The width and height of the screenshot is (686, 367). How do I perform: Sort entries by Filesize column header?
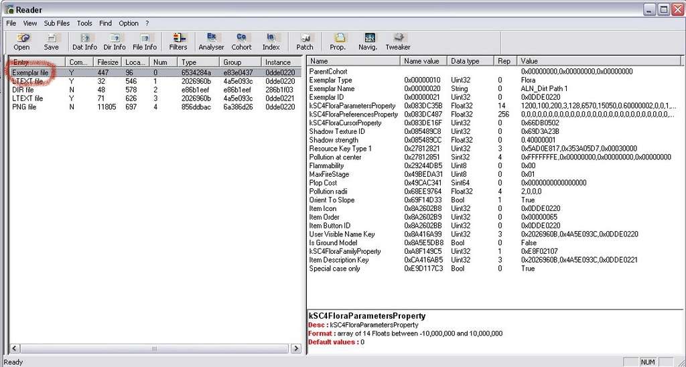pyautogui.click(x=107, y=62)
